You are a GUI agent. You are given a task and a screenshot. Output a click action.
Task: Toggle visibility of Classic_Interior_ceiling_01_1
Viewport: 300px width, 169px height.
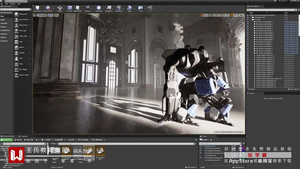pos(248,55)
